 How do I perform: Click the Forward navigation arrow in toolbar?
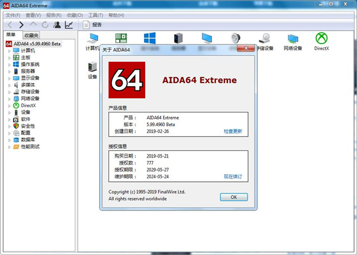tap(21, 25)
